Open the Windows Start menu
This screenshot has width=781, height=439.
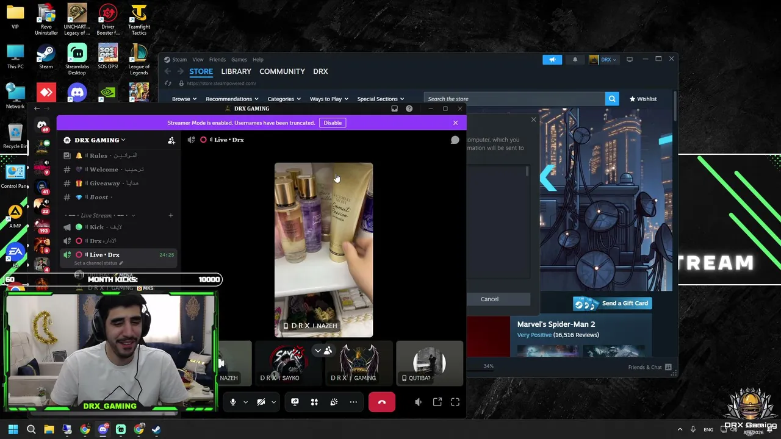coord(13,430)
